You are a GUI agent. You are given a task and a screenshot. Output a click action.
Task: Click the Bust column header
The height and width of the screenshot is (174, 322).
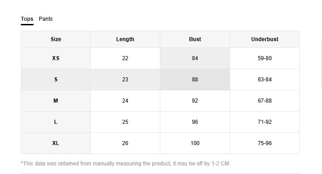[x=195, y=39]
